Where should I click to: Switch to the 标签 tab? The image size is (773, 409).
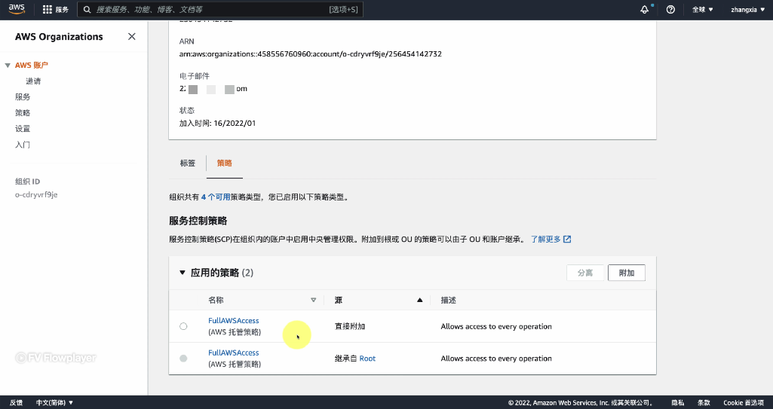pyautogui.click(x=188, y=163)
